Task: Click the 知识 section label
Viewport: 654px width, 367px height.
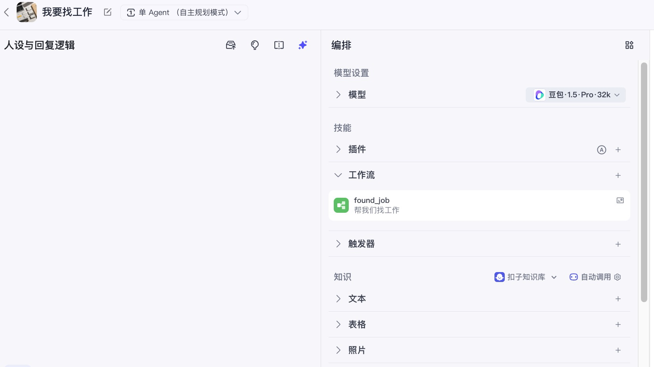Action: coord(342,277)
